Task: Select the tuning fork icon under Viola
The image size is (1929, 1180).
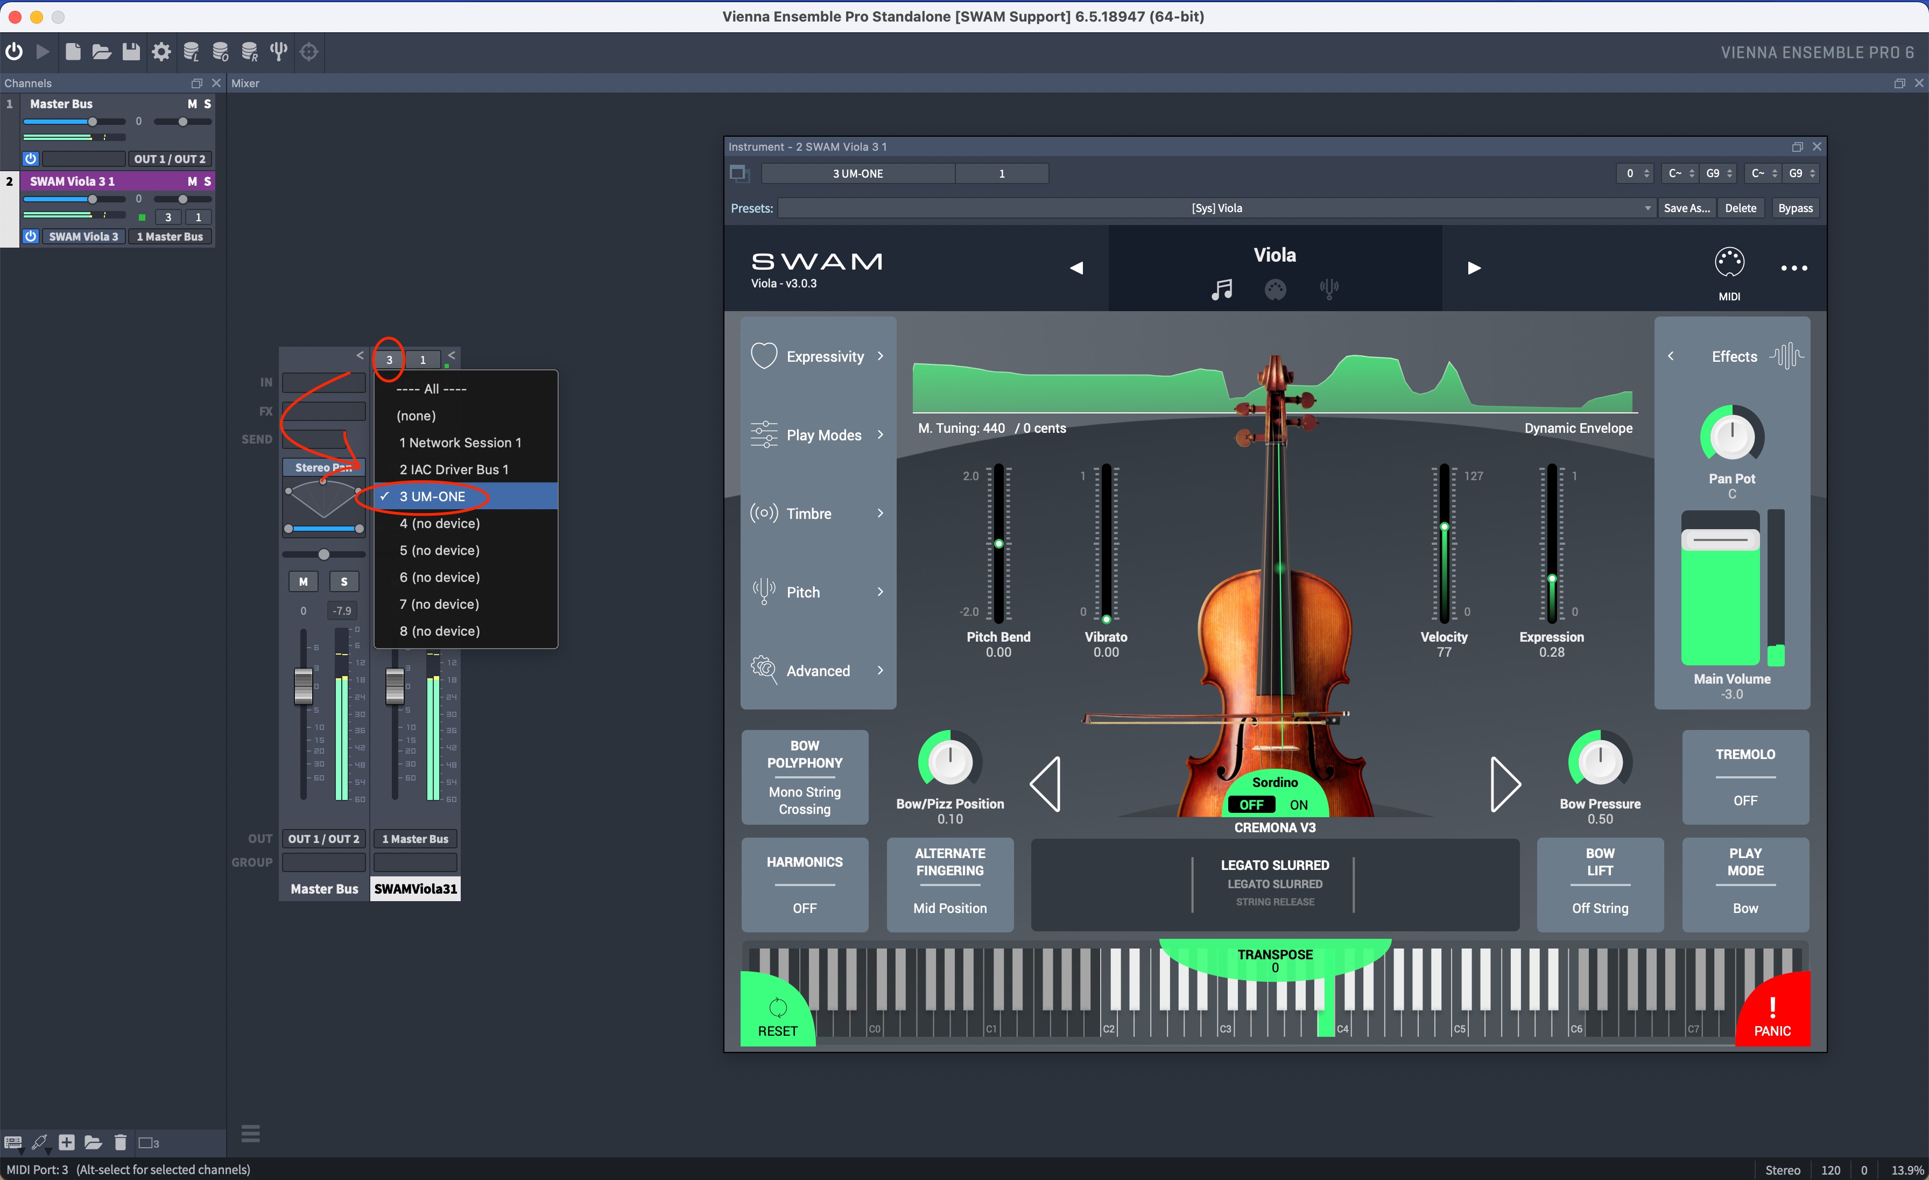Action: tap(1328, 290)
